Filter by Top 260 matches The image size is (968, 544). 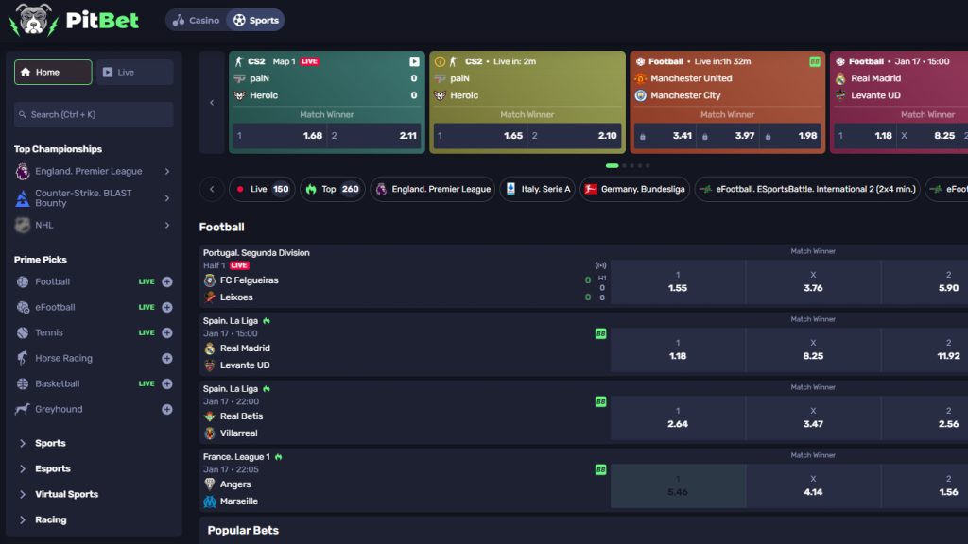[x=333, y=189]
